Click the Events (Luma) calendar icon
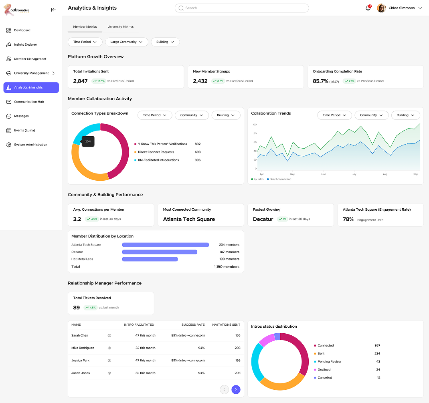 pyautogui.click(x=9, y=131)
